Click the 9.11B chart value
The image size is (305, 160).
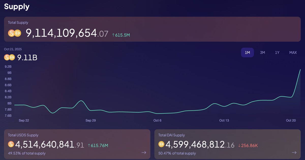click(27, 58)
